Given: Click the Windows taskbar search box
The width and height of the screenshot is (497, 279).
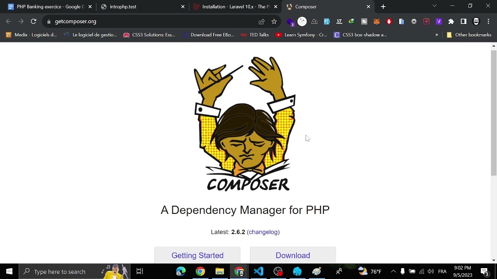Looking at the screenshot, I should point(75,272).
